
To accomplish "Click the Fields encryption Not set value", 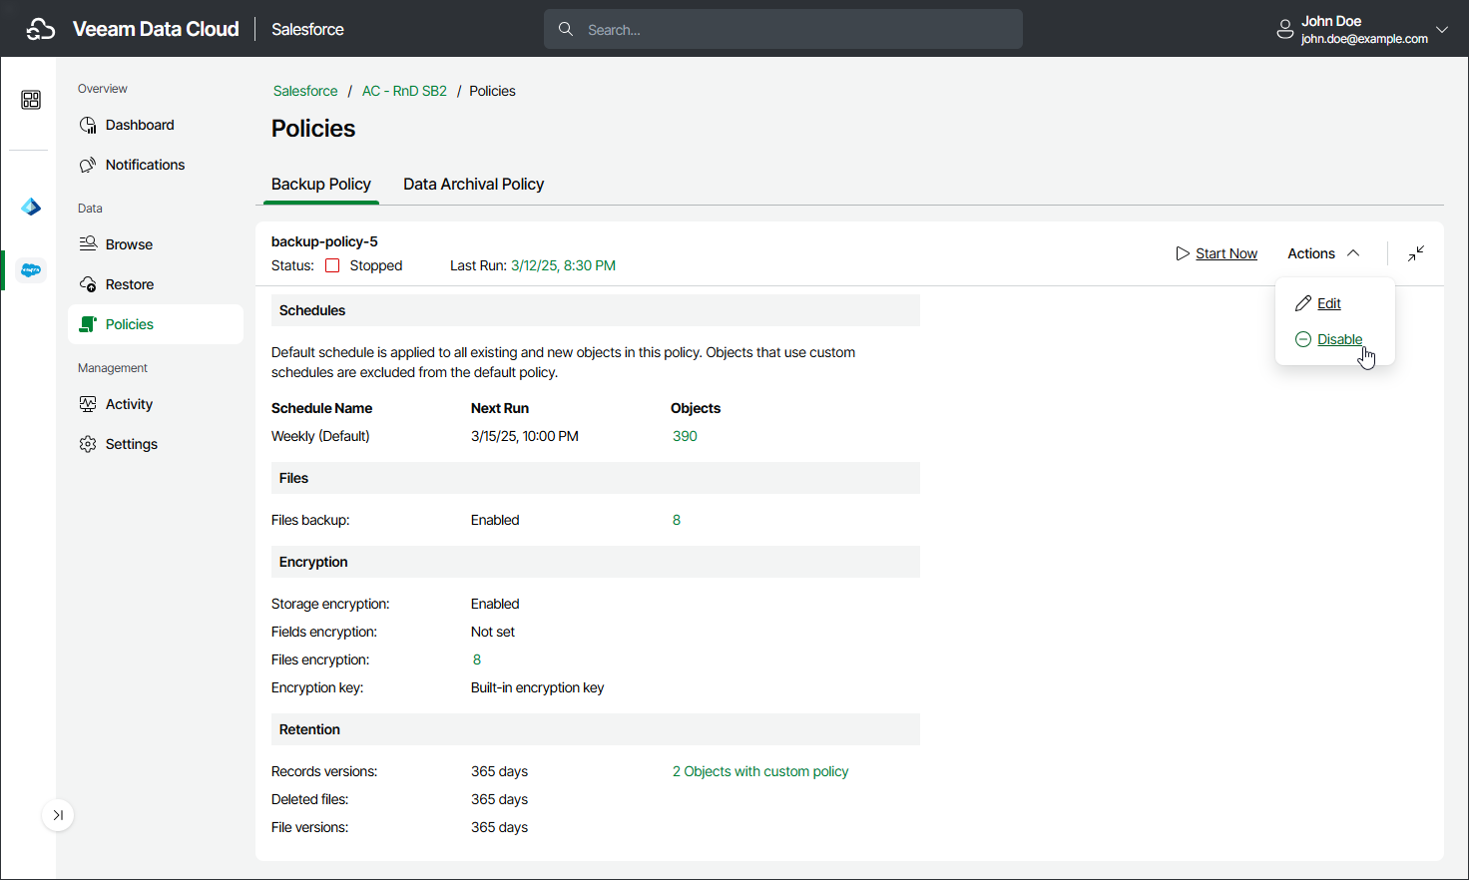I will coord(493,632).
